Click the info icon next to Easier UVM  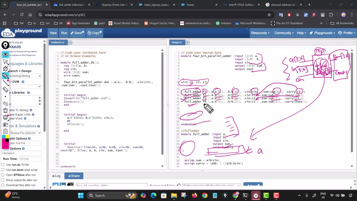[x=33, y=115]
